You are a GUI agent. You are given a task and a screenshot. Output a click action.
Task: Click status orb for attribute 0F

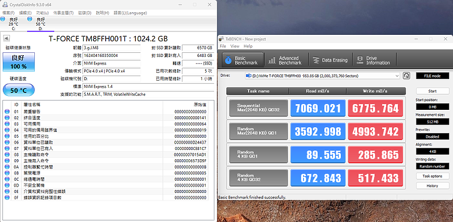(7, 198)
